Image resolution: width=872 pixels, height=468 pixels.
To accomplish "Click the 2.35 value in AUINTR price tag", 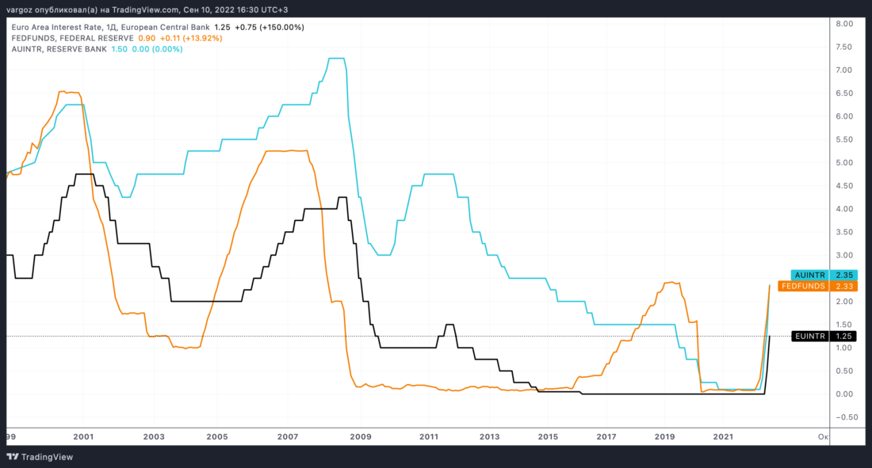I will (844, 275).
